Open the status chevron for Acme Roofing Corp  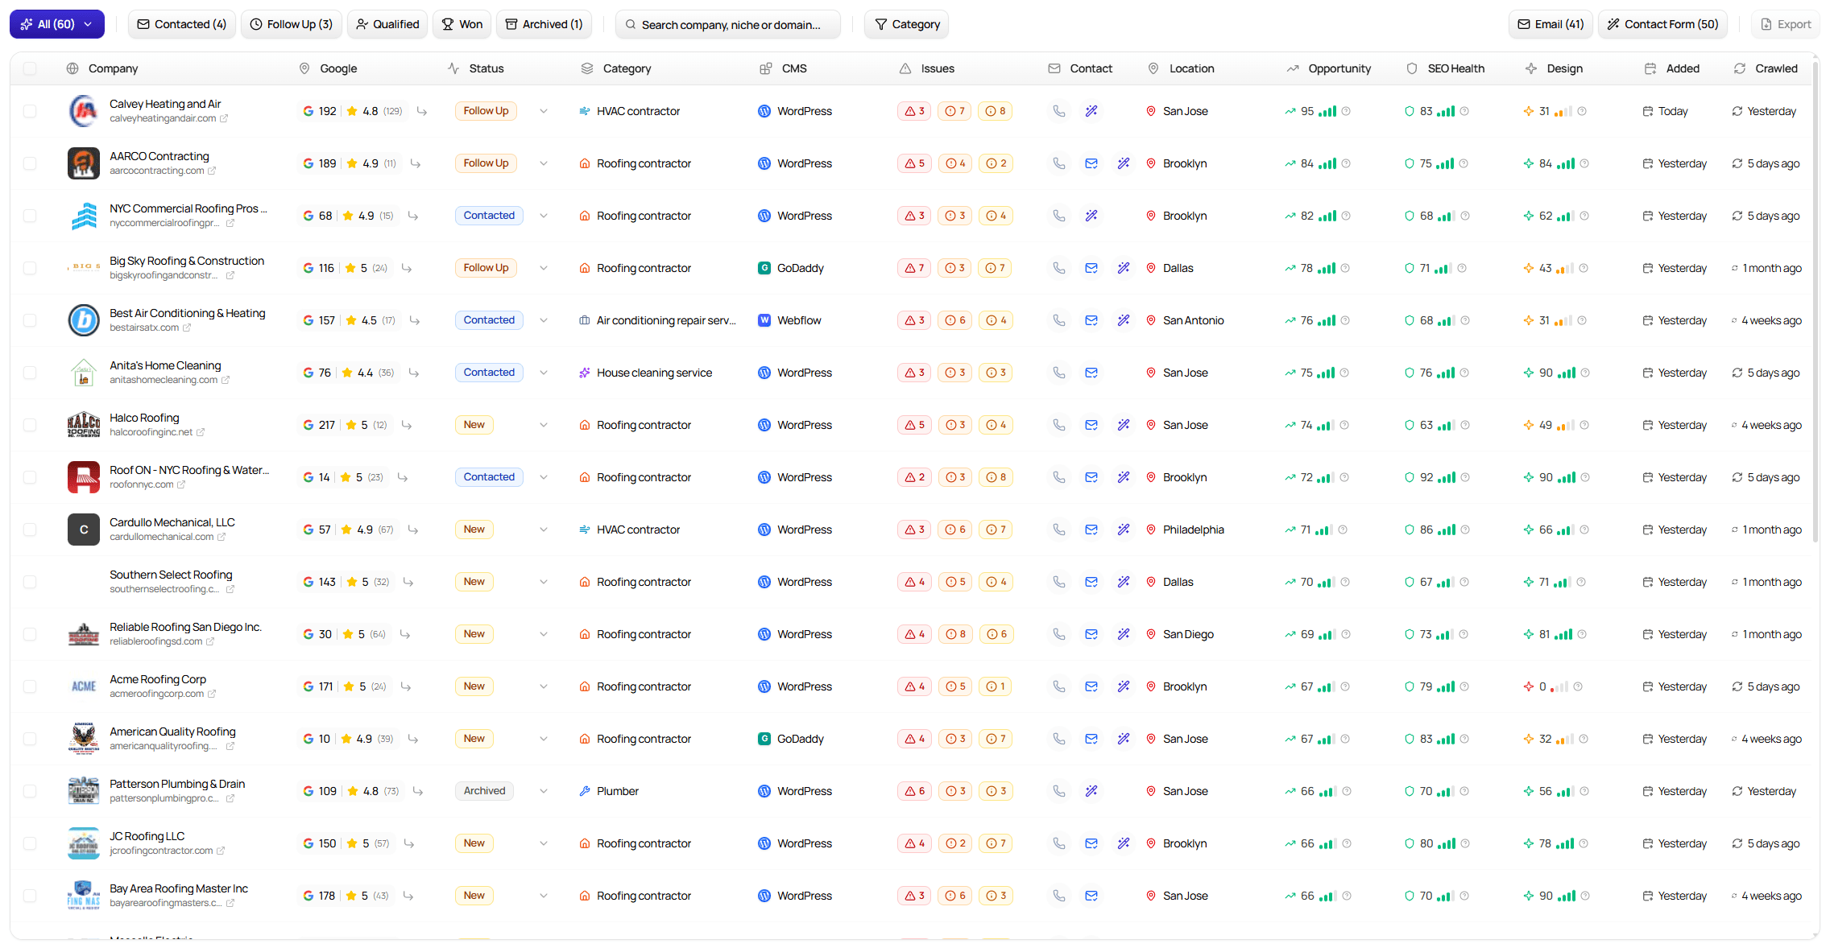coord(544,686)
